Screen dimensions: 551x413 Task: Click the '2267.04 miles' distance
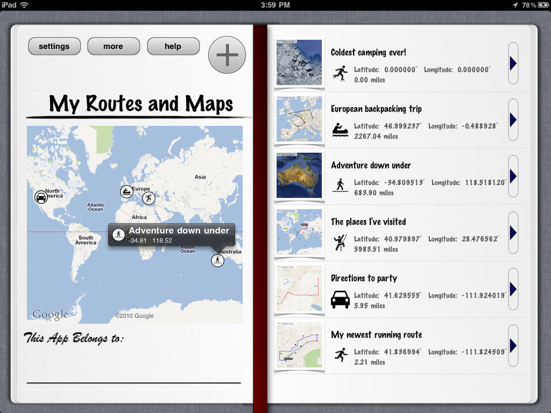[376, 136]
